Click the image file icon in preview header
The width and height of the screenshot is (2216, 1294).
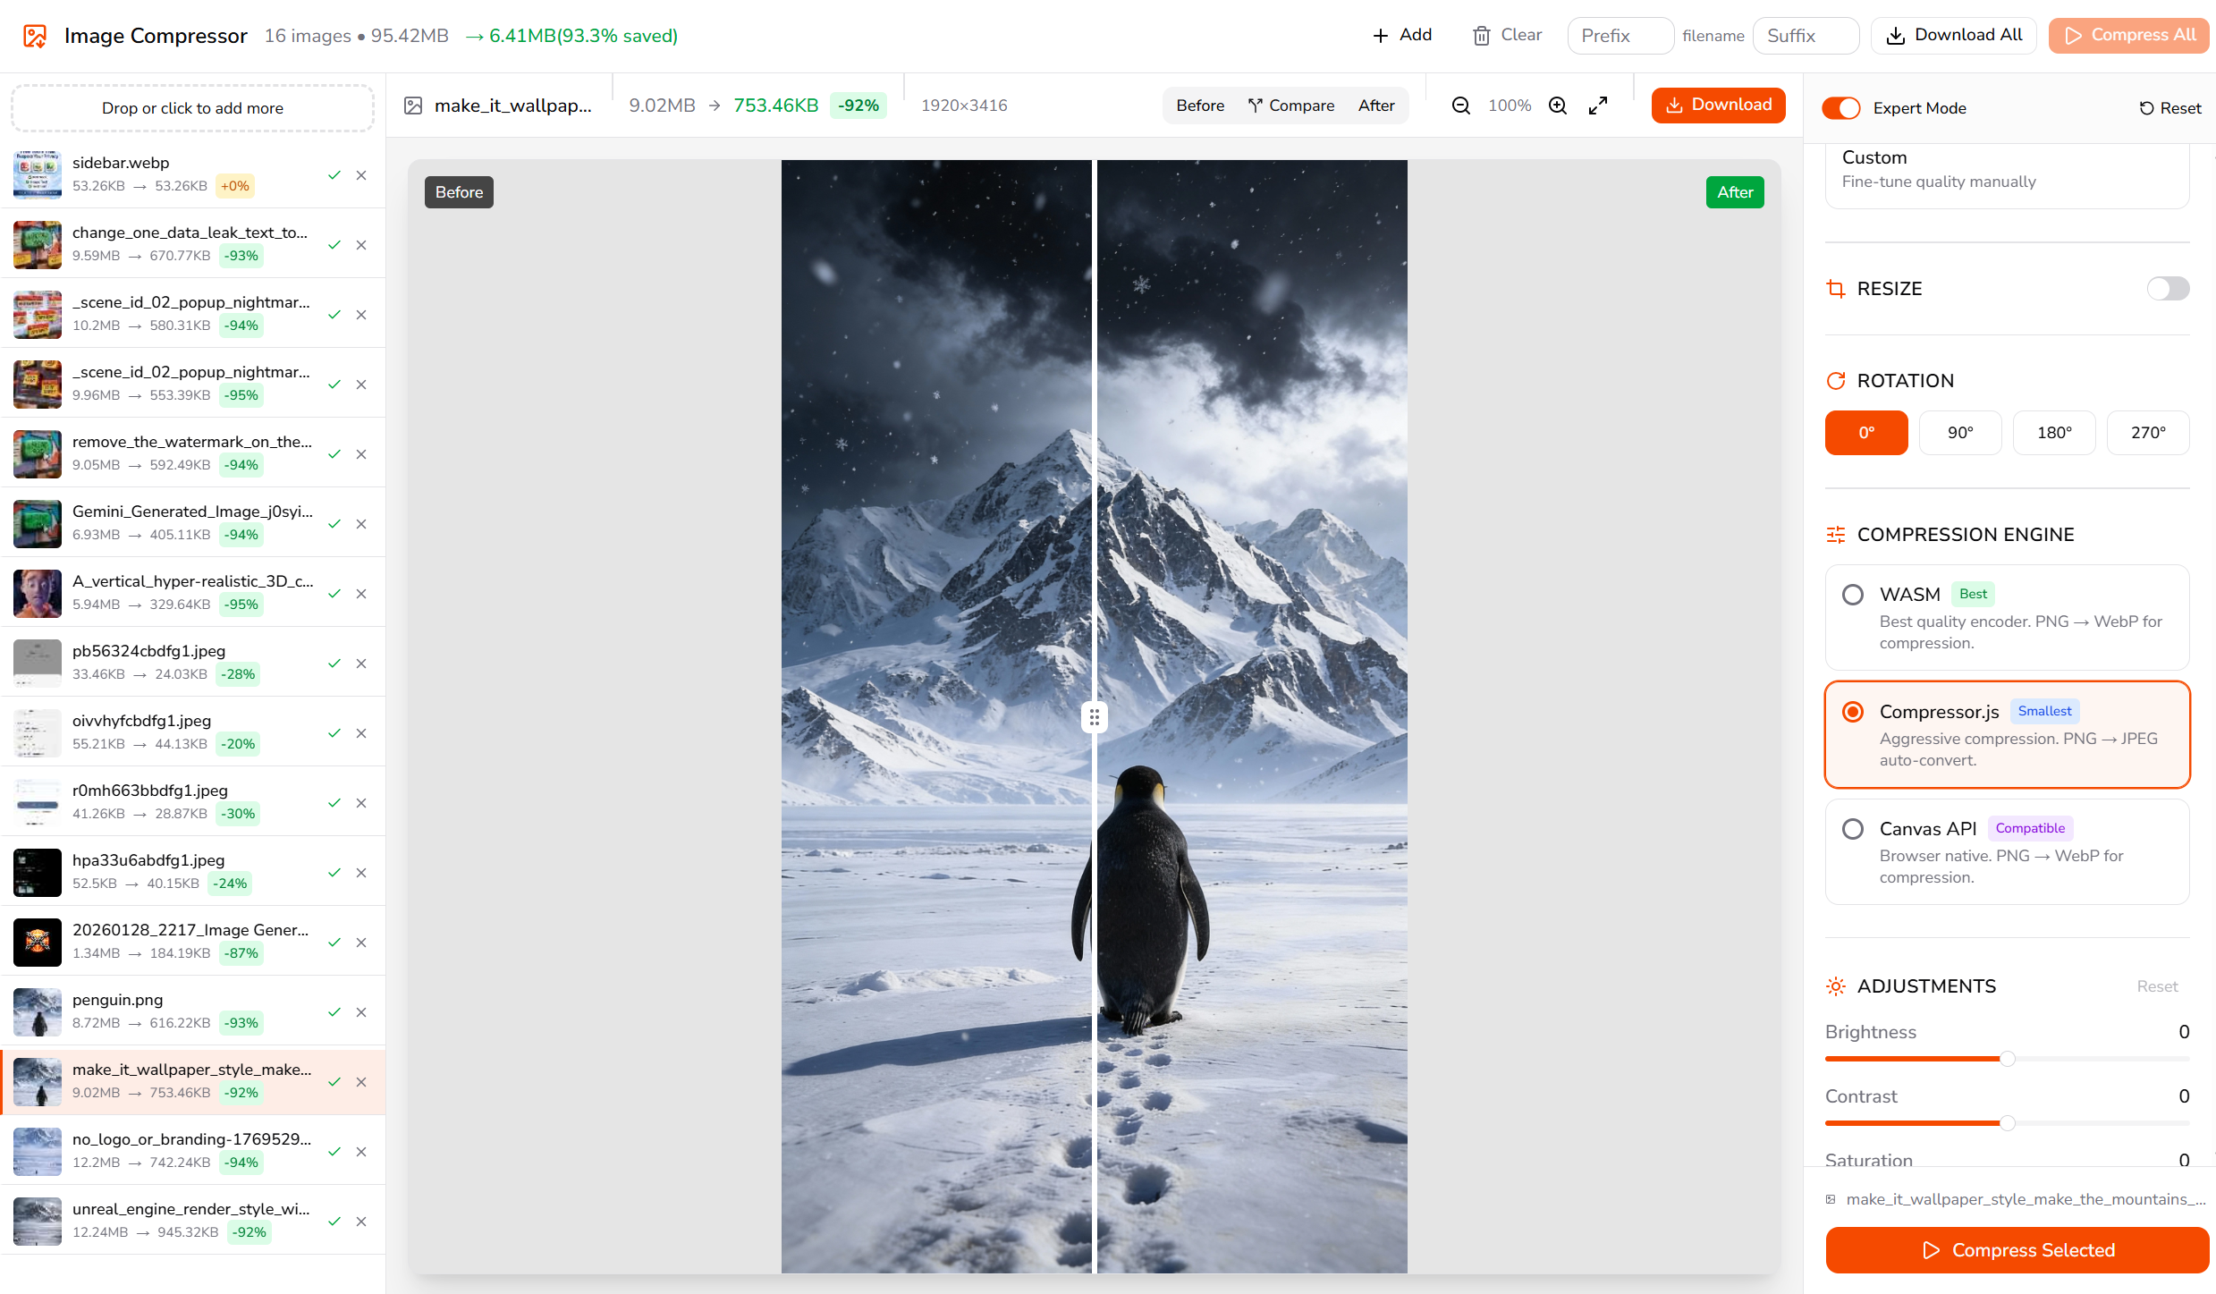click(x=413, y=106)
